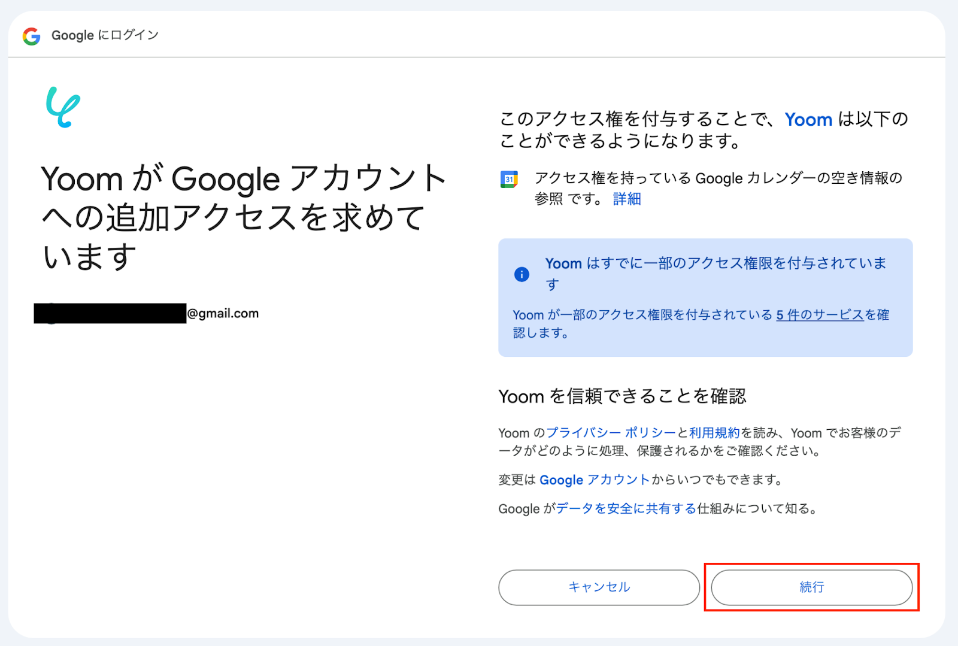Click the 'Google にログイン' header text
This screenshot has width=958, height=646.
[x=105, y=35]
